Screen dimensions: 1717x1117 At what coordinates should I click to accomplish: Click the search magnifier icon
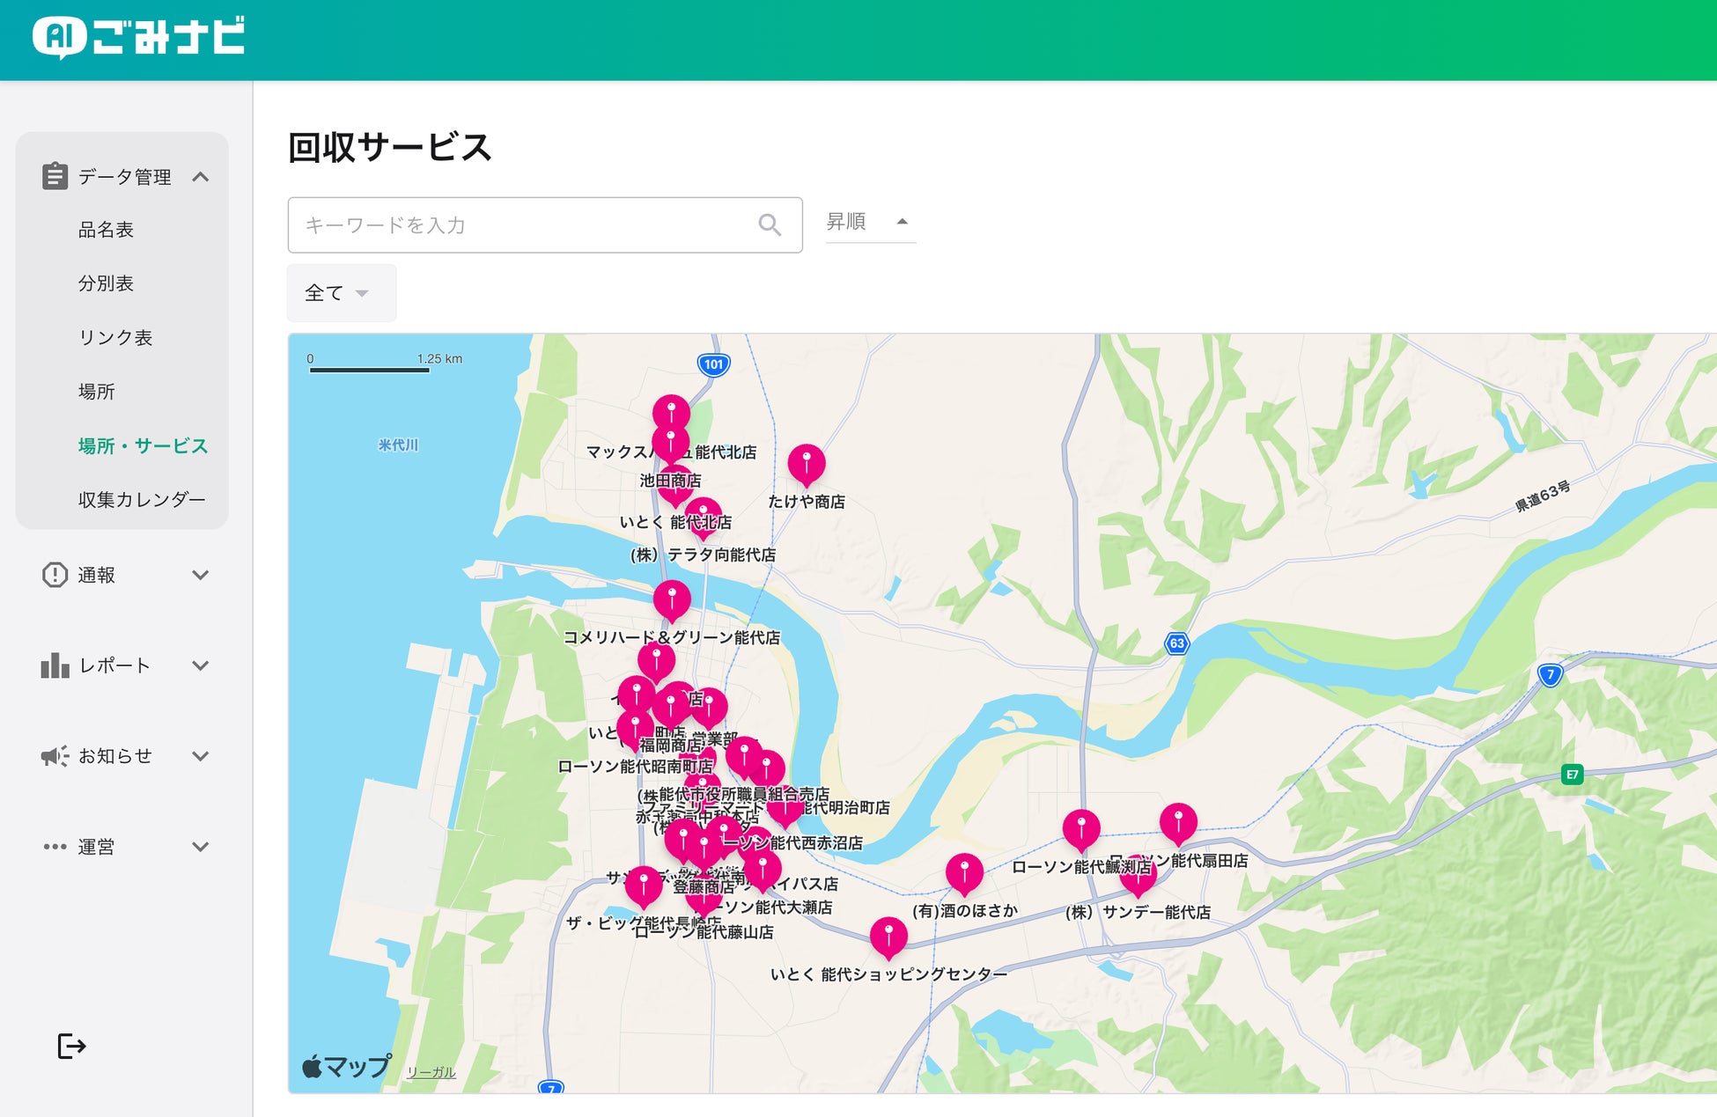770,225
